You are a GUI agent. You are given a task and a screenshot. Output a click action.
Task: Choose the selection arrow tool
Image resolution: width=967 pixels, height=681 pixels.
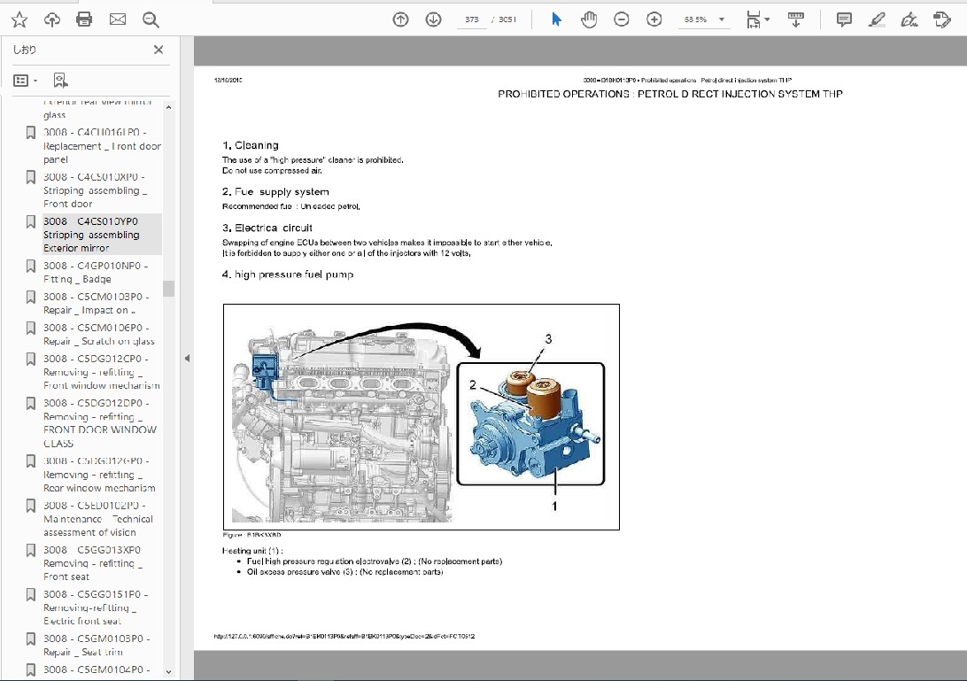tap(556, 19)
